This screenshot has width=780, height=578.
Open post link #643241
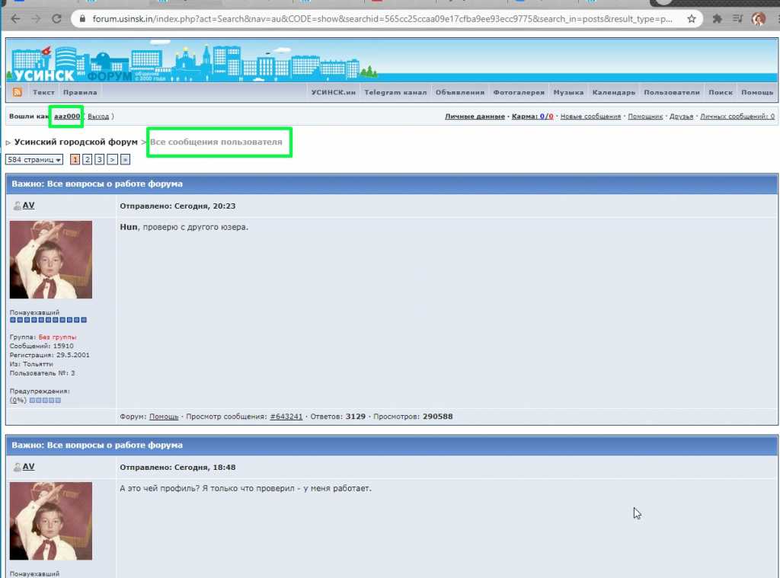coord(286,417)
